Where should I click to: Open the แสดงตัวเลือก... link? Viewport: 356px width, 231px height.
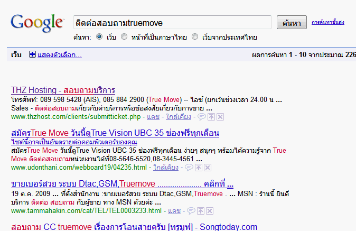coord(60,55)
